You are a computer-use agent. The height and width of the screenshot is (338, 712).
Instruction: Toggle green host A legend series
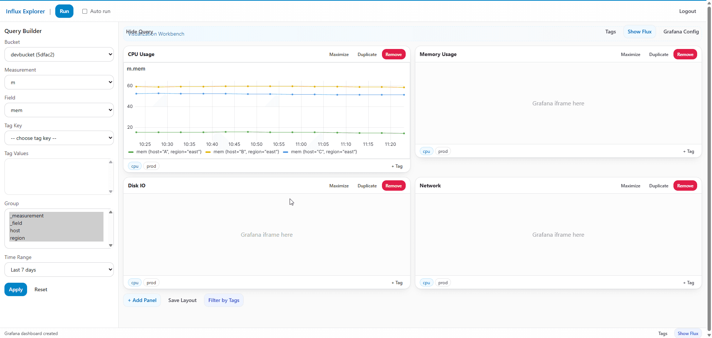(165, 152)
